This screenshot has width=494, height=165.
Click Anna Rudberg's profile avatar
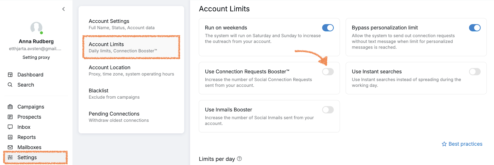click(x=36, y=28)
